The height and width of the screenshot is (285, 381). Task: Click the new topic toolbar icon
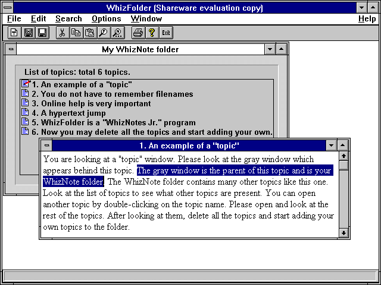coord(14,33)
